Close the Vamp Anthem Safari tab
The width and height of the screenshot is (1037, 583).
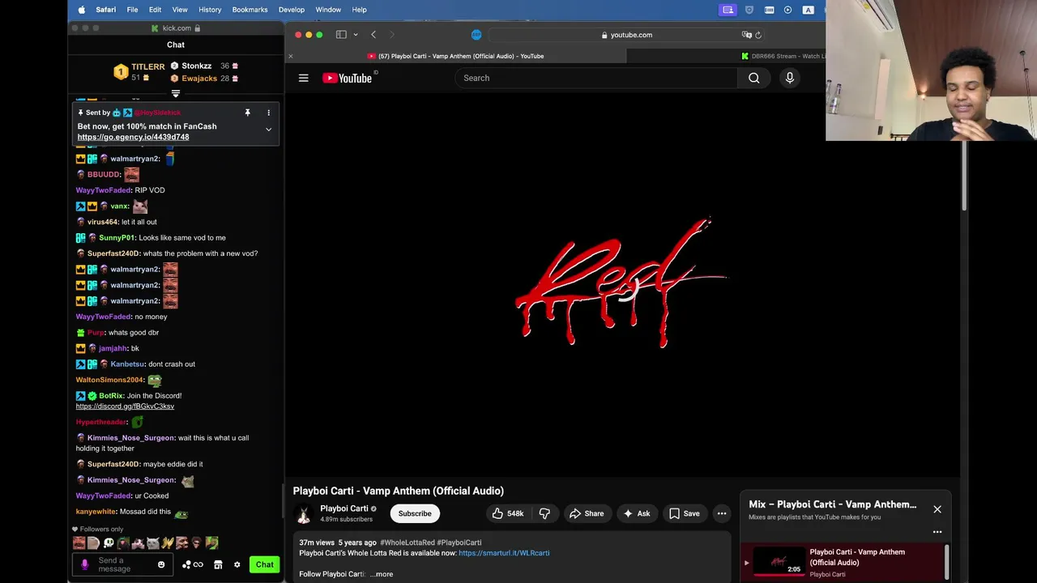(x=291, y=56)
